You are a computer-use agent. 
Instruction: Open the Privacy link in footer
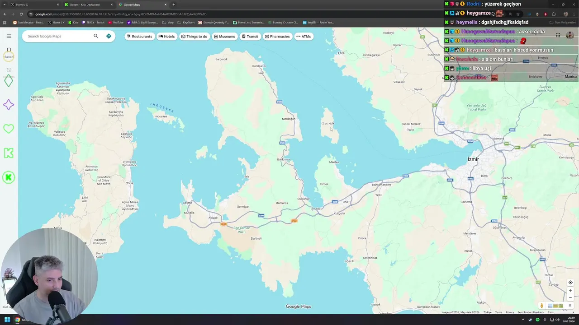click(x=510, y=312)
